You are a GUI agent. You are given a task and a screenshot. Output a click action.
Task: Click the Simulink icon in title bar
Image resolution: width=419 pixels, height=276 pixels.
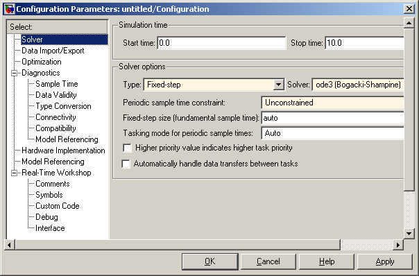pos(9,9)
